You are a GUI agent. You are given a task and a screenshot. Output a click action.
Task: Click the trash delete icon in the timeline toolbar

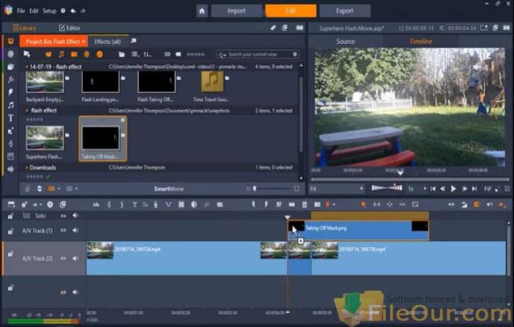click(304, 205)
